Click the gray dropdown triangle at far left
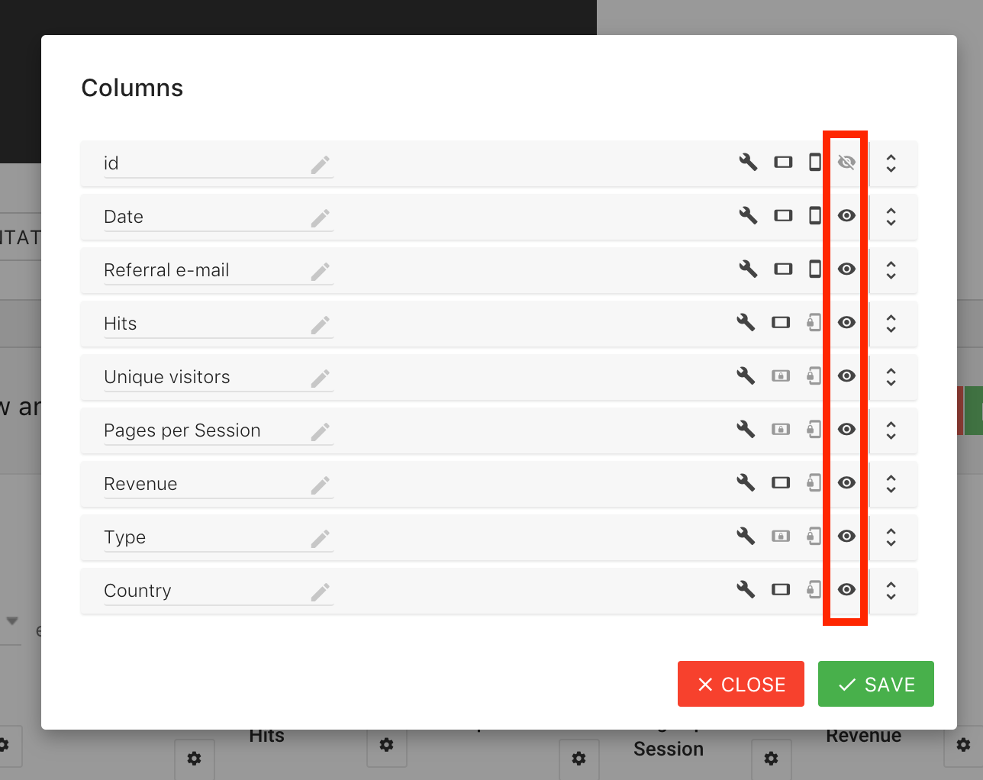 pyautogui.click(x=12, y=620)
